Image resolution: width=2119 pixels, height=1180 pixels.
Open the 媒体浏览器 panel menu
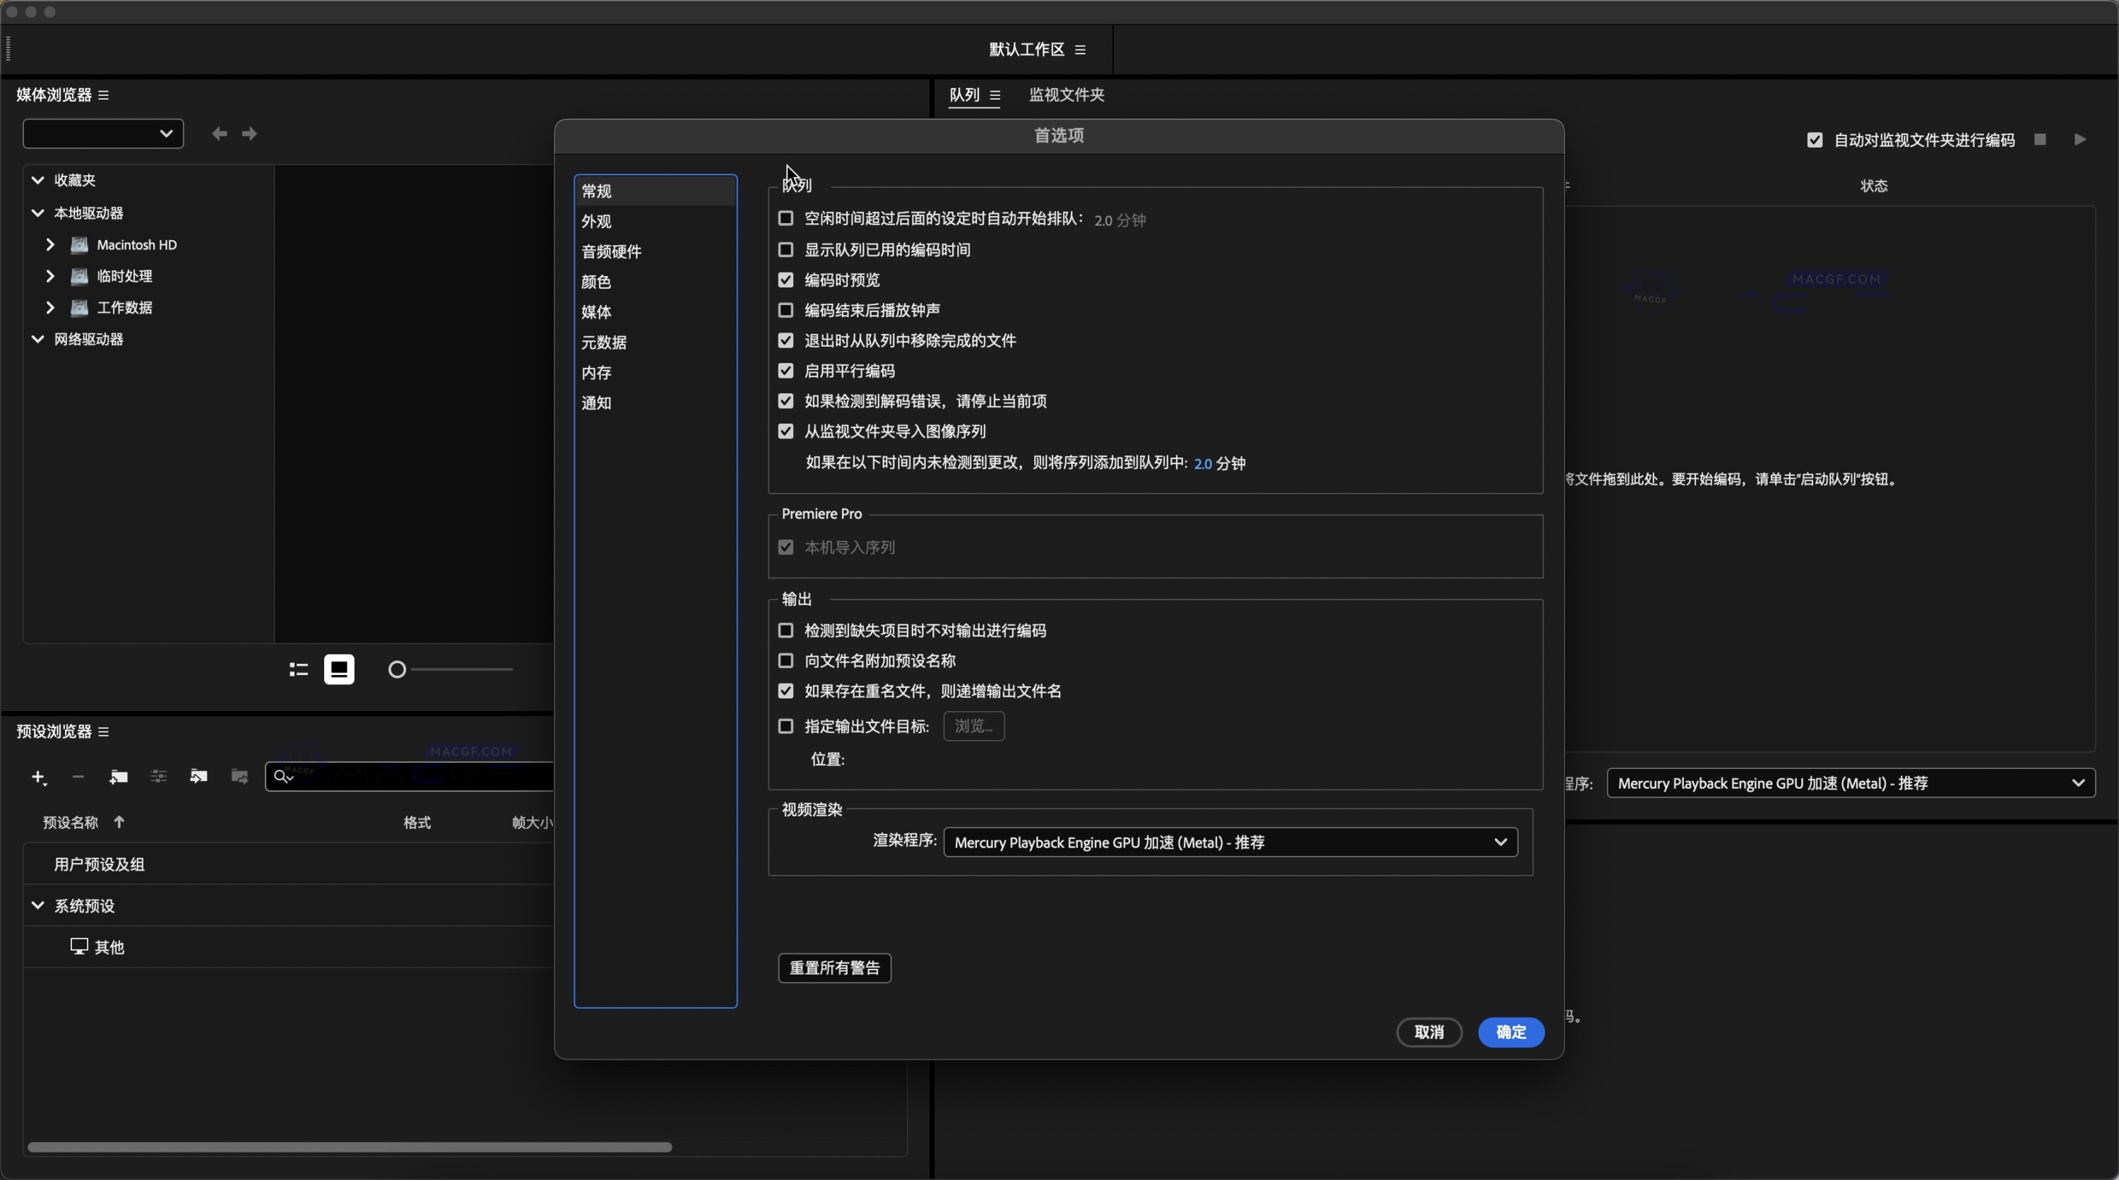click(x=104, y=95)
